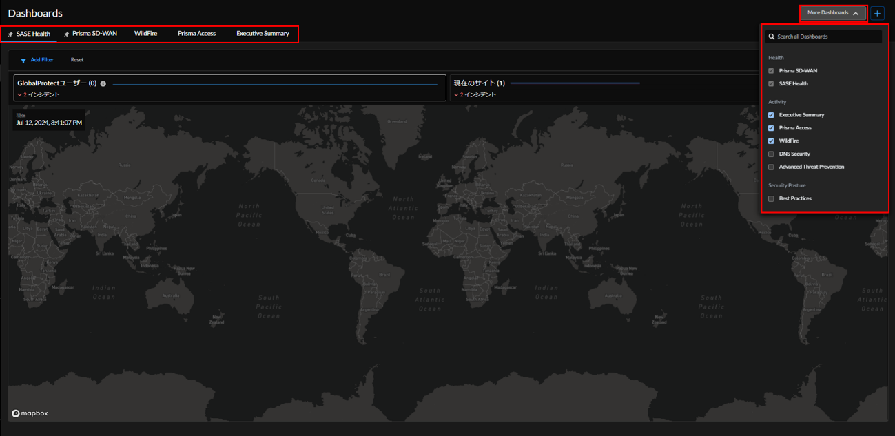
Task: Collapse the More Dashboards dropdown
Action: pos(833,13)
